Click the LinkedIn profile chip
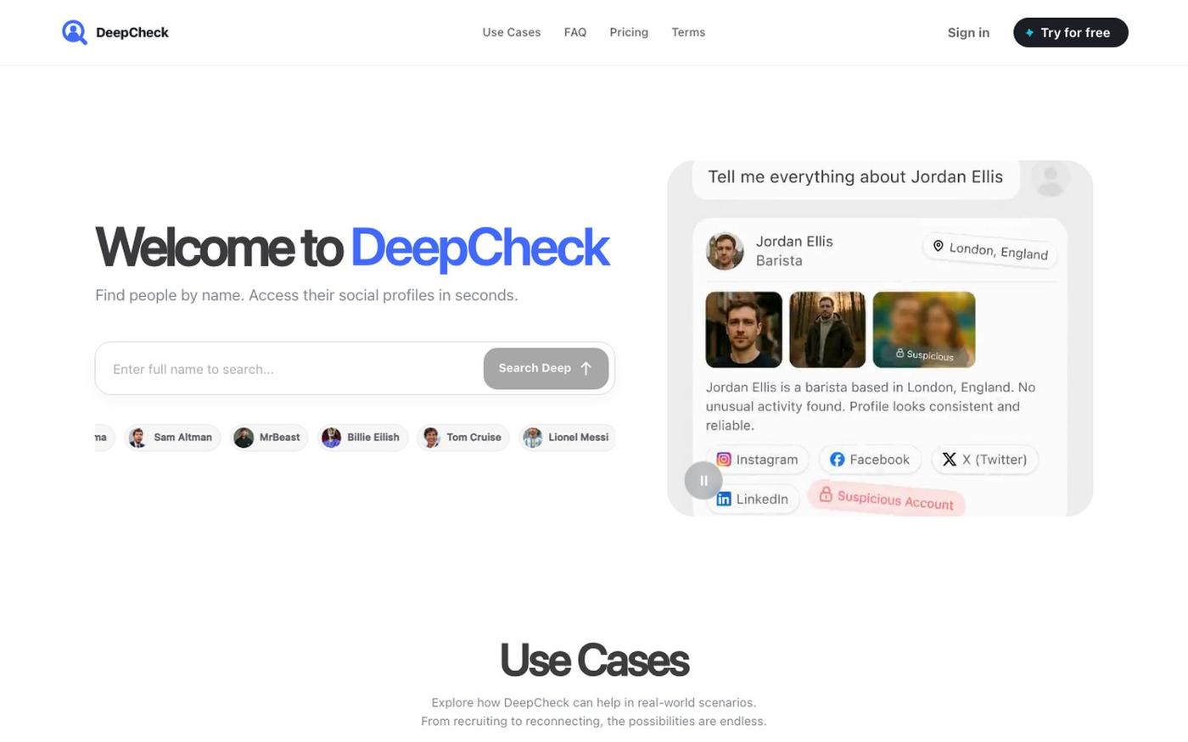The height and width of the screenshot is (742, 1188). pyautogui.click(x=753, y=499)
